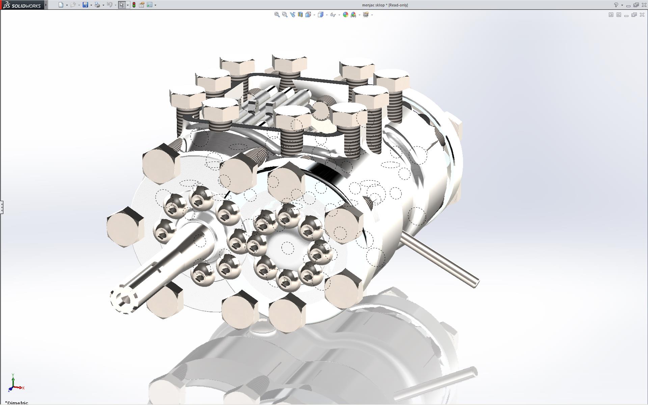Click the Apply Scene icon
The width and height of the screenshot is (648, 405).
point(353,15)
